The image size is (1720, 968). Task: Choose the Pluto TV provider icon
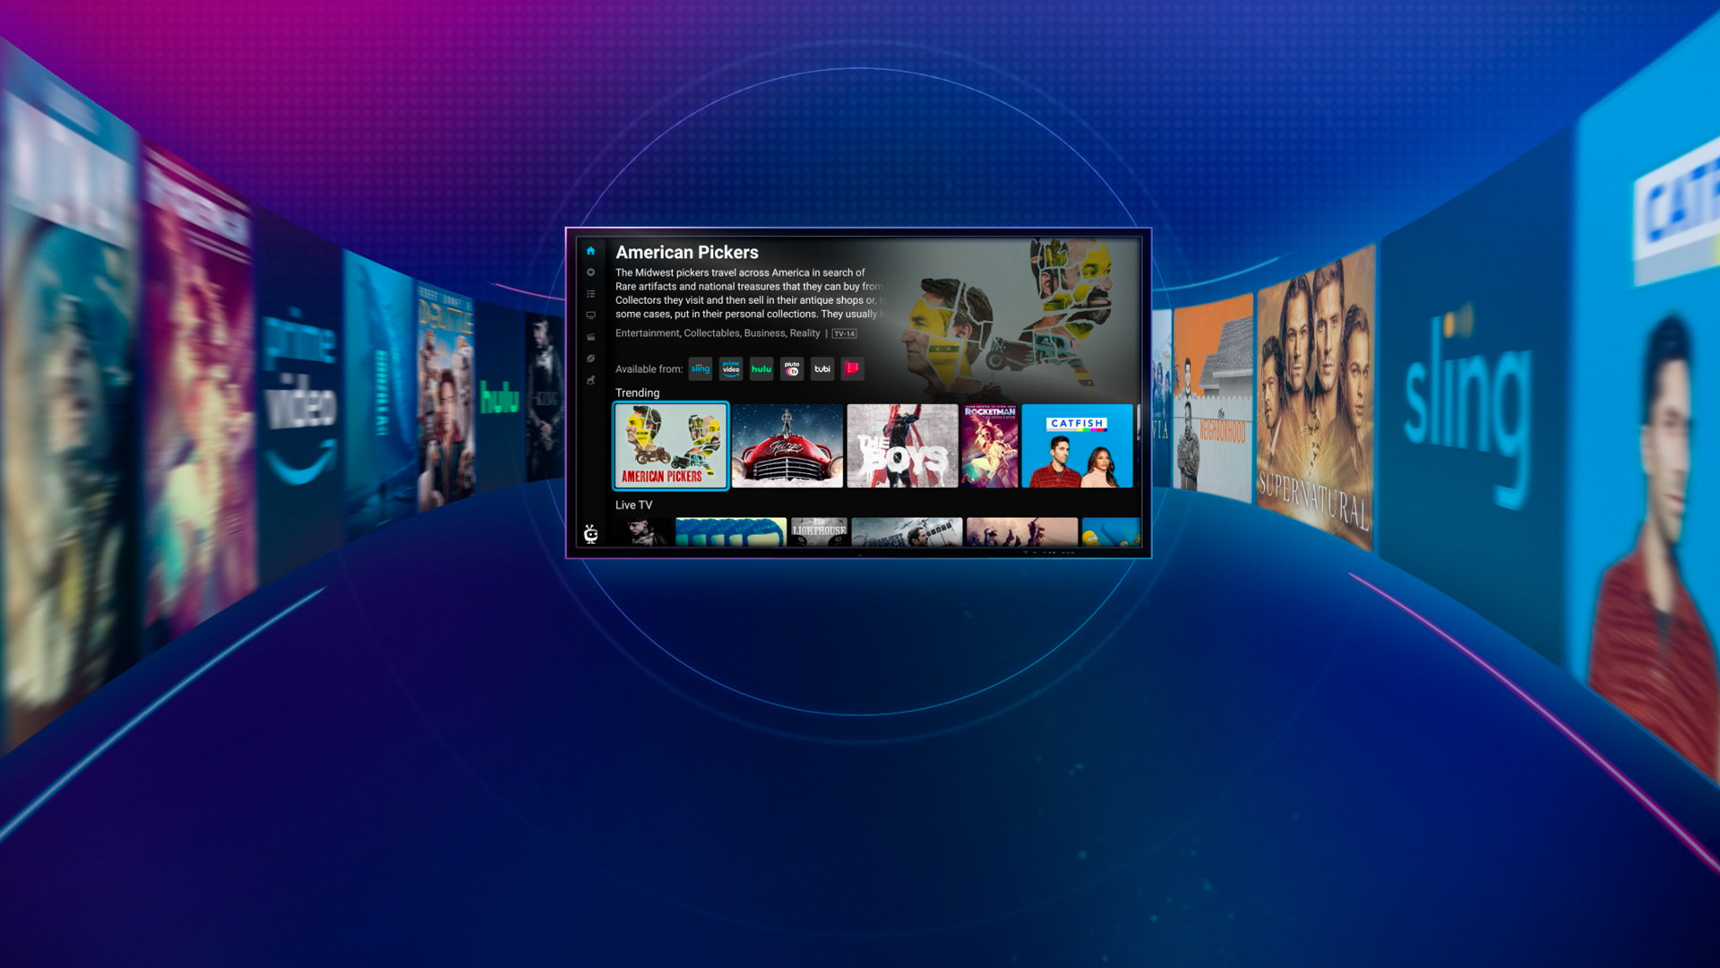pos(792,368)
